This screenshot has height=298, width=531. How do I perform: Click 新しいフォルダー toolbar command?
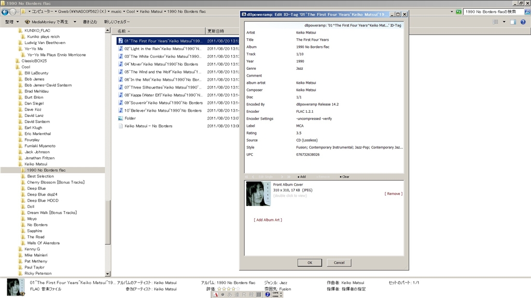point(117,22)
